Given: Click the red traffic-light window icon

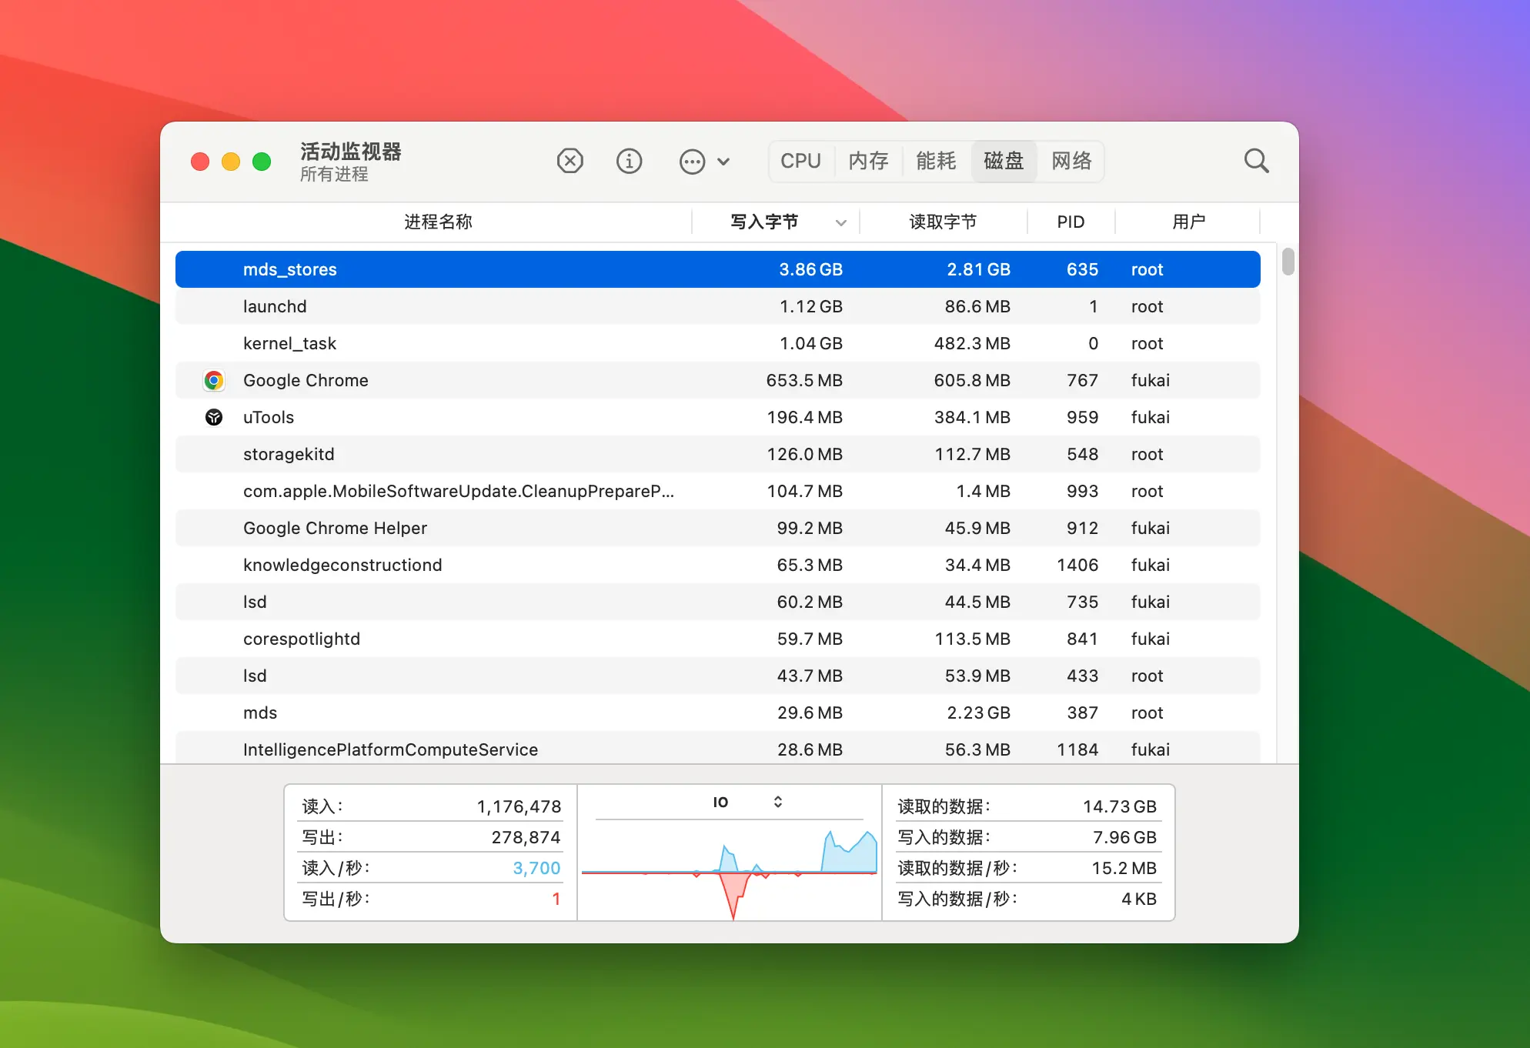Looking at the screenshot, I should point(199,162).
